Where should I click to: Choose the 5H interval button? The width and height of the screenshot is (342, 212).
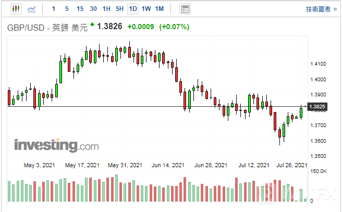click(119, 9)
